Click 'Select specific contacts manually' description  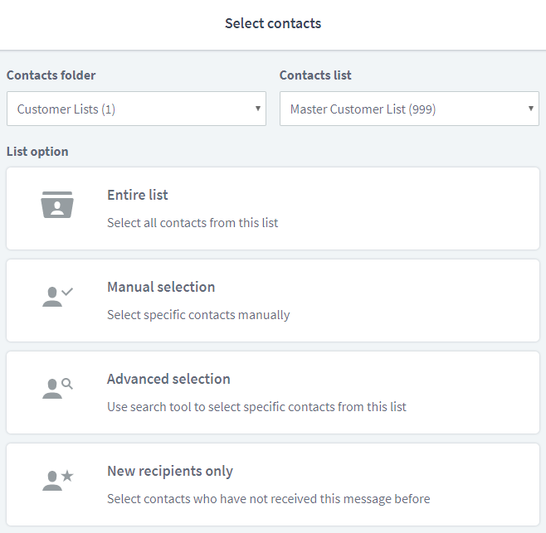pyautogui.click(x=198, y=315)
